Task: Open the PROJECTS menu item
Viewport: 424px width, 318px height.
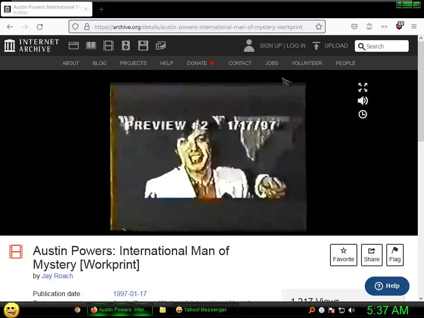Action: click(133, 63)
